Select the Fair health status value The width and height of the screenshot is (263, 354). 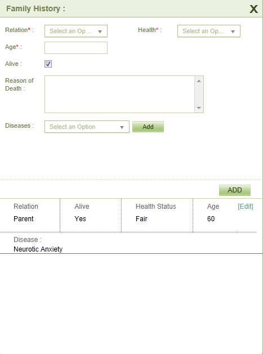click(141, 219)
